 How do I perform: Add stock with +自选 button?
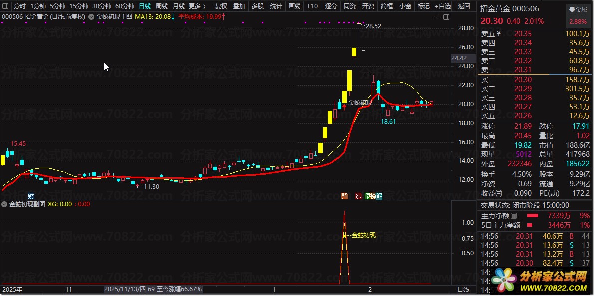coord(442,6)
